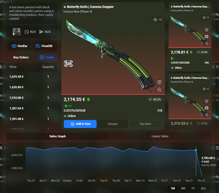Click the Online seller status

[x=70, y=116]
